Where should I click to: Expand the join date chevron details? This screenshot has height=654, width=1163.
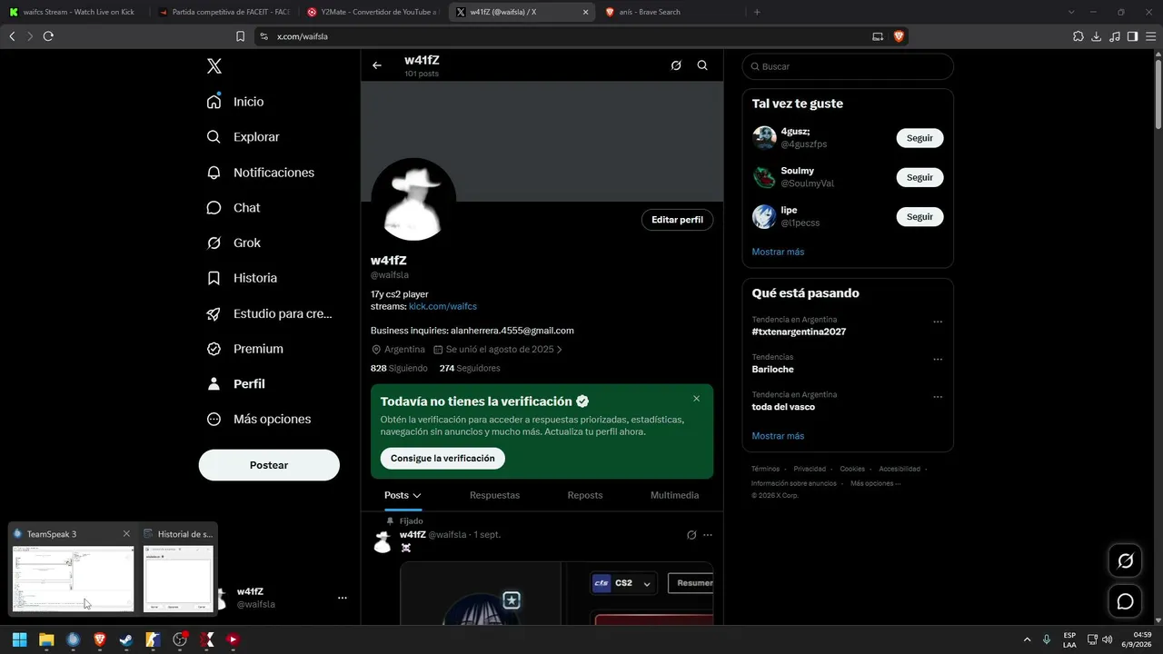(560, 350)
